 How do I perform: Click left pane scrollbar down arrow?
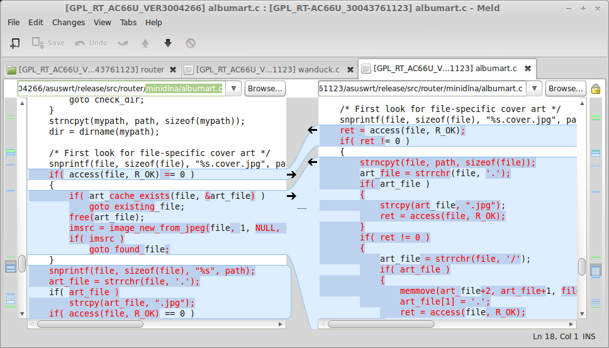pyautogui.click(x=22, y=314)
